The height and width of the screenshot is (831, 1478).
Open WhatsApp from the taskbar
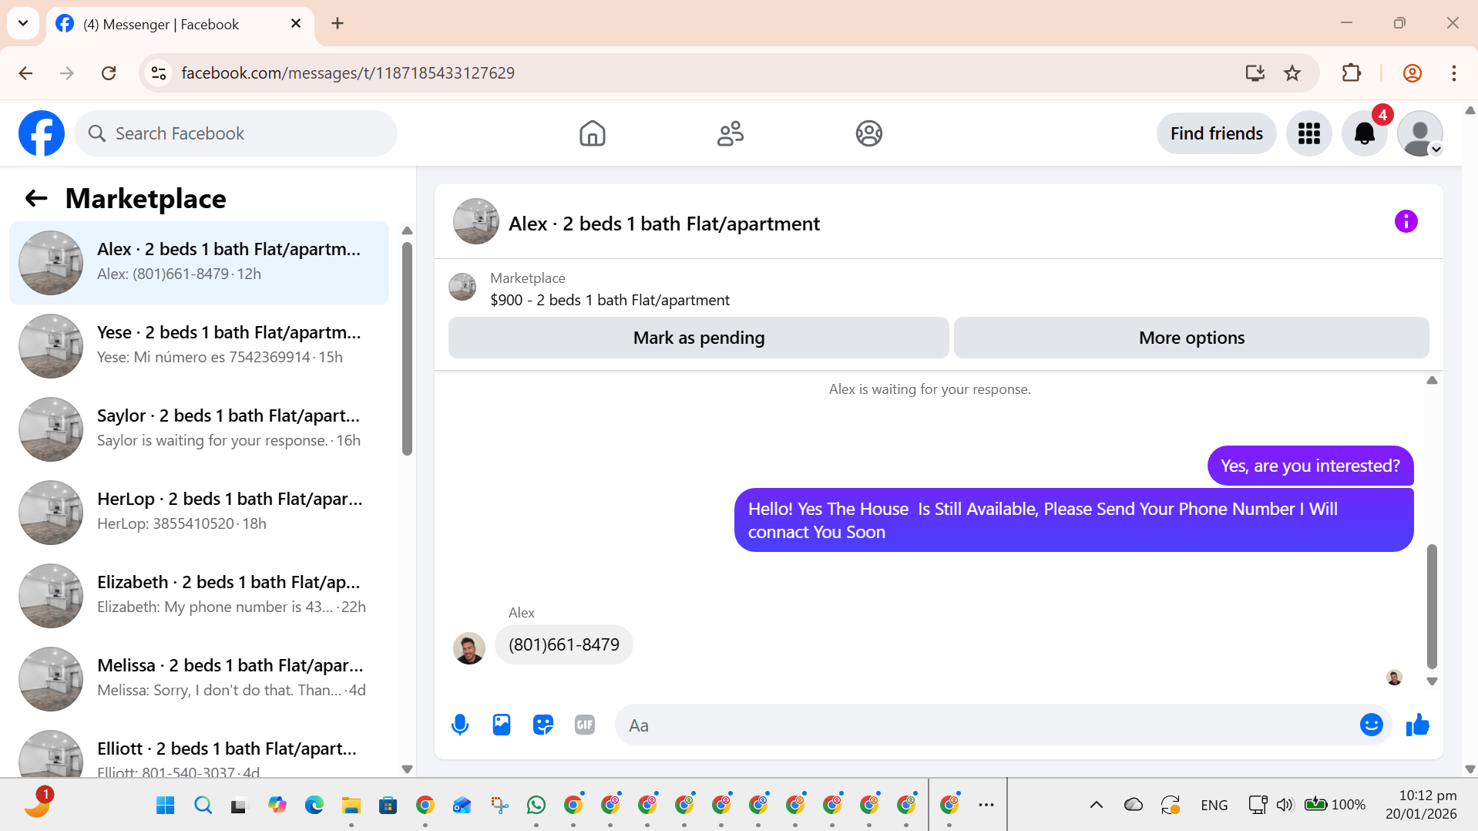[x=536, y=805]
